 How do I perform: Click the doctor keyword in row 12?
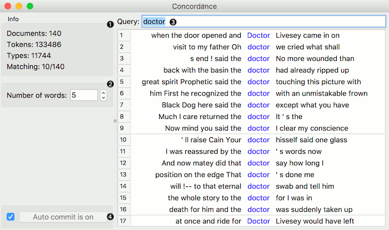259,163
